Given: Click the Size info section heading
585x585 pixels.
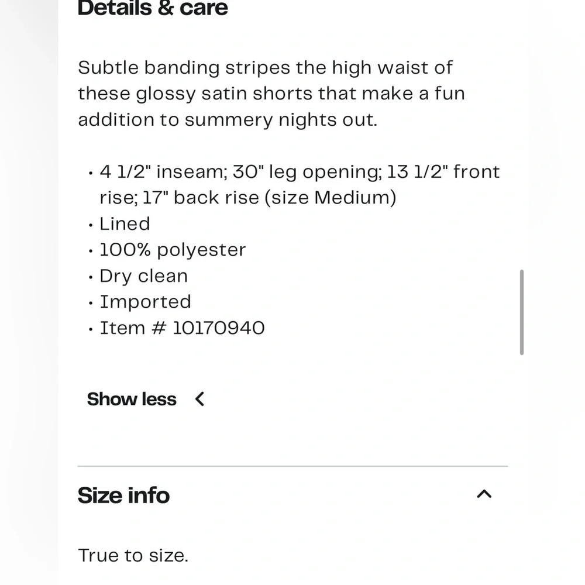Looking at the screenshot, I should pos(123,495).
